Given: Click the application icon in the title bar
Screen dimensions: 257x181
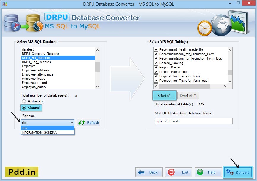Looking at the screenshot, I should (5, 4).
